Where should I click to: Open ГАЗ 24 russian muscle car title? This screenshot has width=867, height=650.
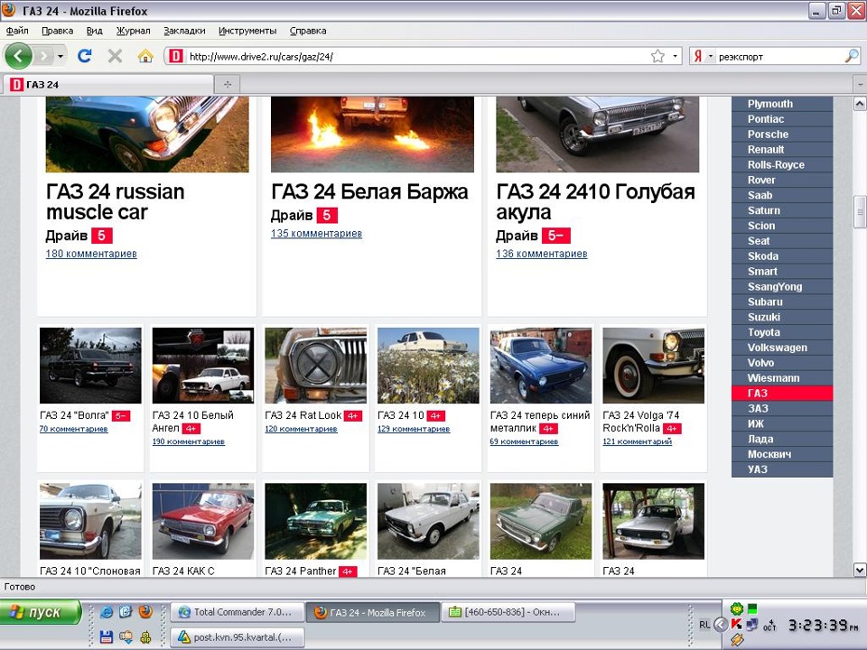pos(115,201)
